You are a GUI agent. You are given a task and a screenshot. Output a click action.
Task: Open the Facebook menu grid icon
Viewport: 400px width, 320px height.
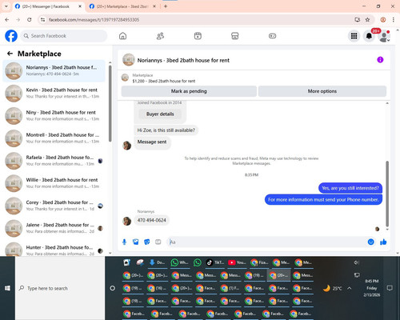pyautogui.click(x=354, y=36)
